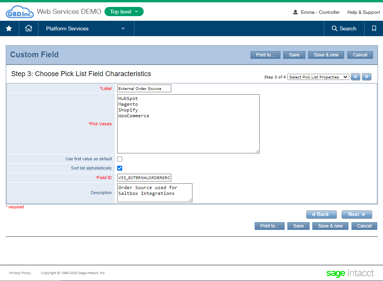
Task: Click the Description box resize handle
Action: 190,200
